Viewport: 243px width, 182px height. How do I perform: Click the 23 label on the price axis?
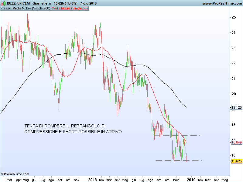click(x=233, y=48)
